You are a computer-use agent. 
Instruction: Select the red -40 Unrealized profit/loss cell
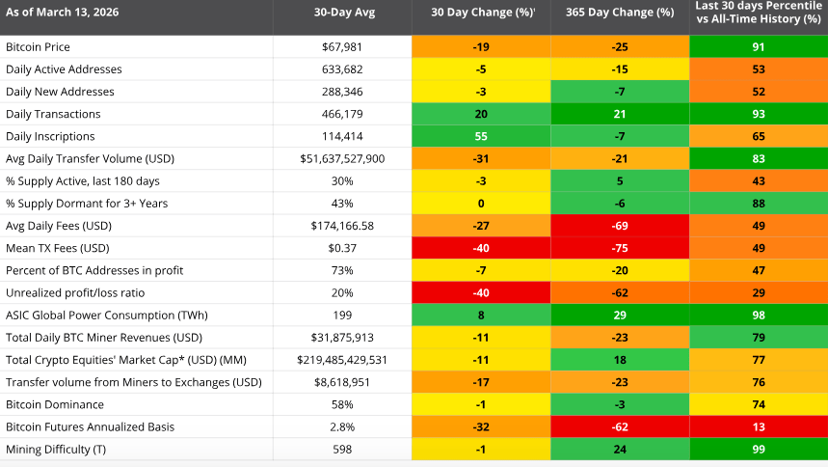pyautogui.click(x=479, y=293)
